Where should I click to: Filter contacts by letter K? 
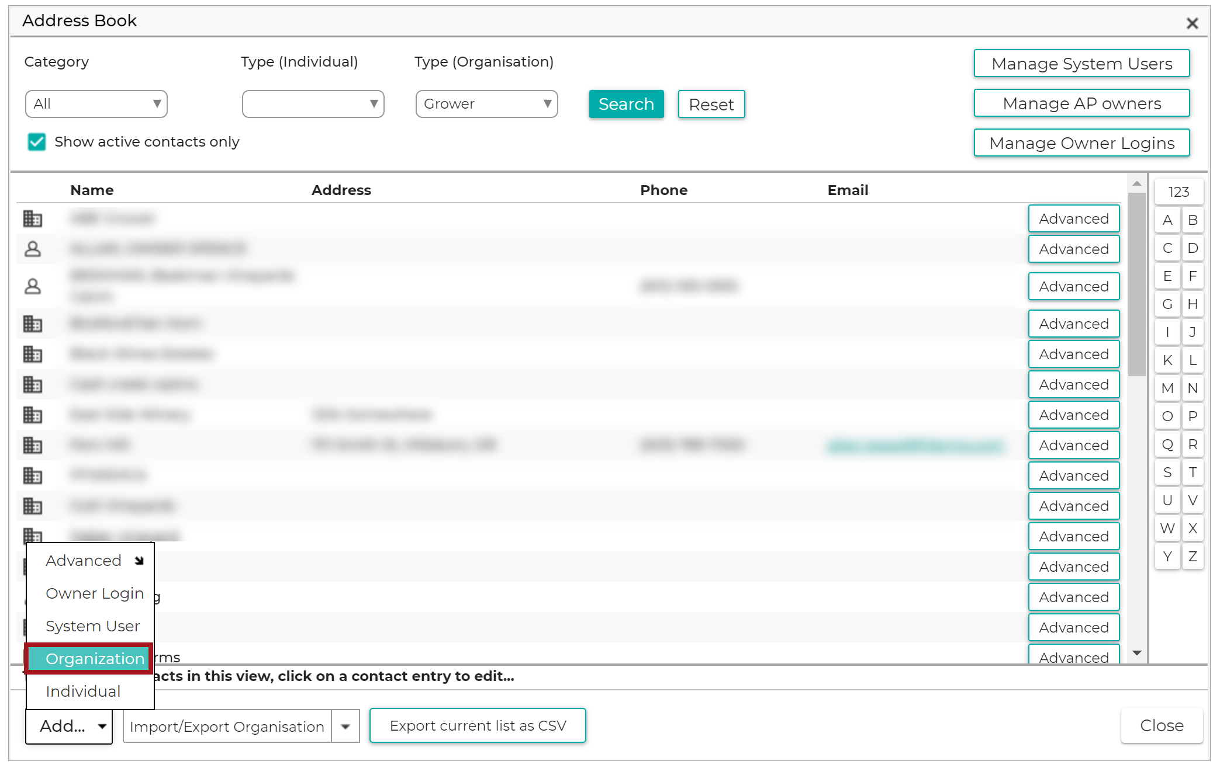[x=1167, y=360]
